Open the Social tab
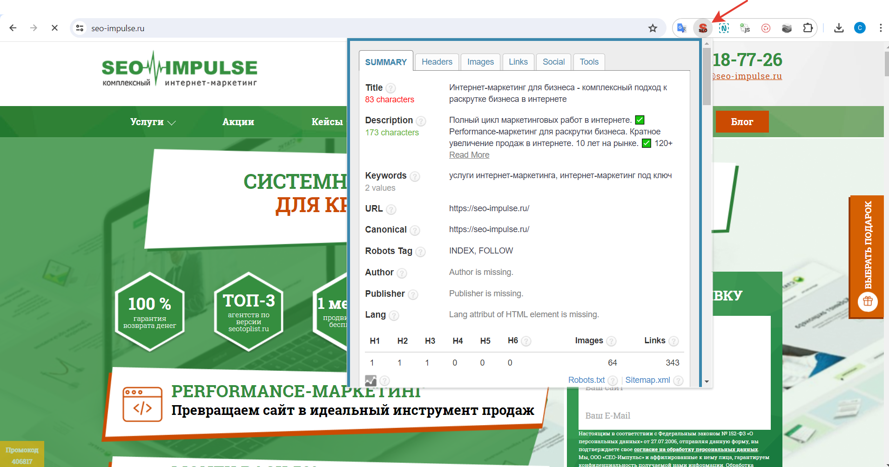The image size is (889, 467). click(x=553, y=62)
